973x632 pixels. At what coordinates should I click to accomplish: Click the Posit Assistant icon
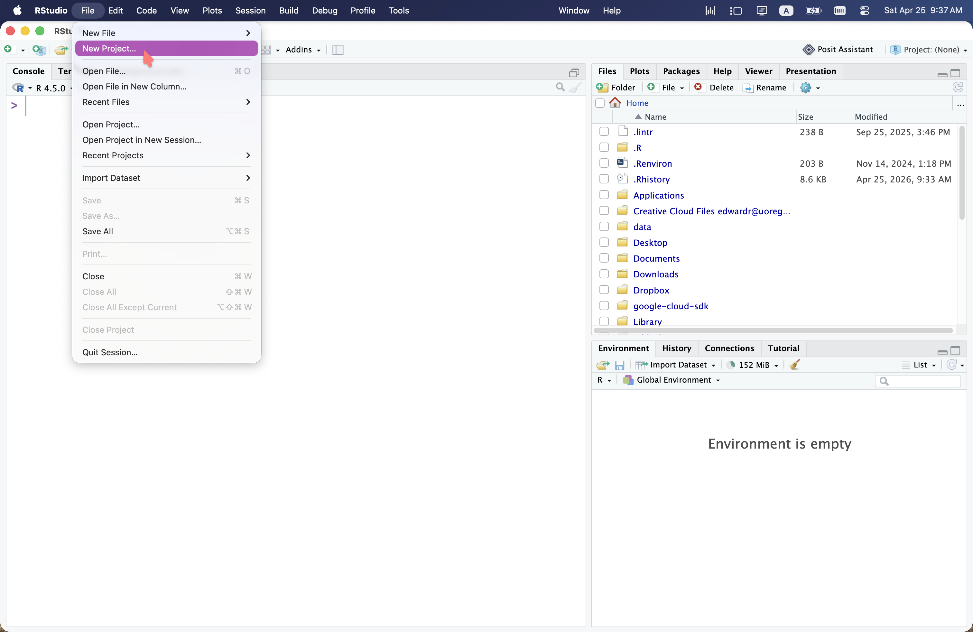pyautogui.click(x=808, y=50)
